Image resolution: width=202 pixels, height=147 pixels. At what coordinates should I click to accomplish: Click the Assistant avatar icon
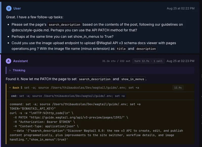coord(9,61)
